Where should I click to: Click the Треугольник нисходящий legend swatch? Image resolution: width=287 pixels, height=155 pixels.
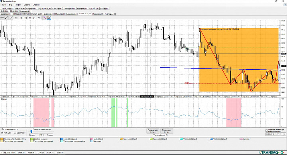pyautogui.click(x=31, y=141)
